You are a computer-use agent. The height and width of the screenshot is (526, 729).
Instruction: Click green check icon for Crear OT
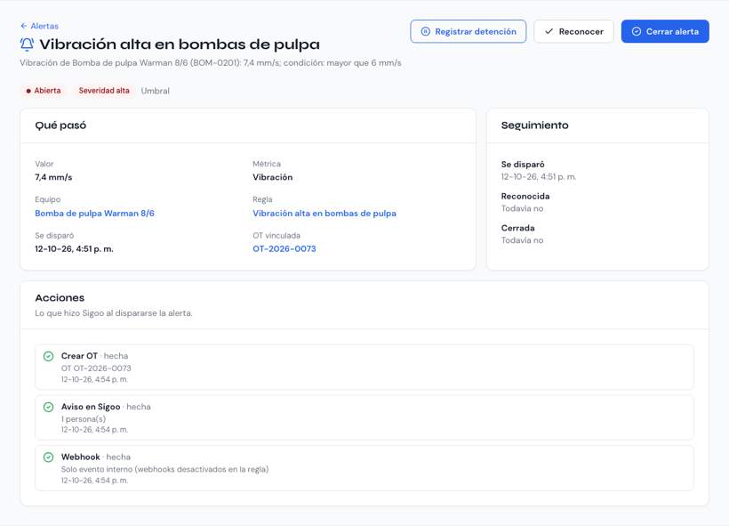click(48, 356)
